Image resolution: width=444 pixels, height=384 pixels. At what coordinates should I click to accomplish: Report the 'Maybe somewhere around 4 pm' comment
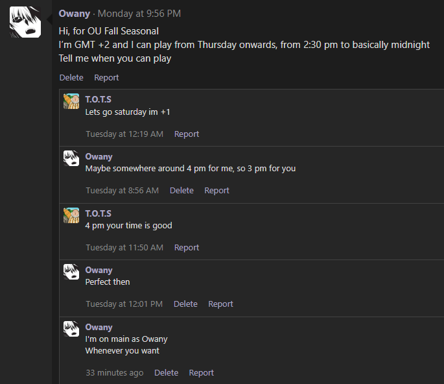(x=216, y=190)
